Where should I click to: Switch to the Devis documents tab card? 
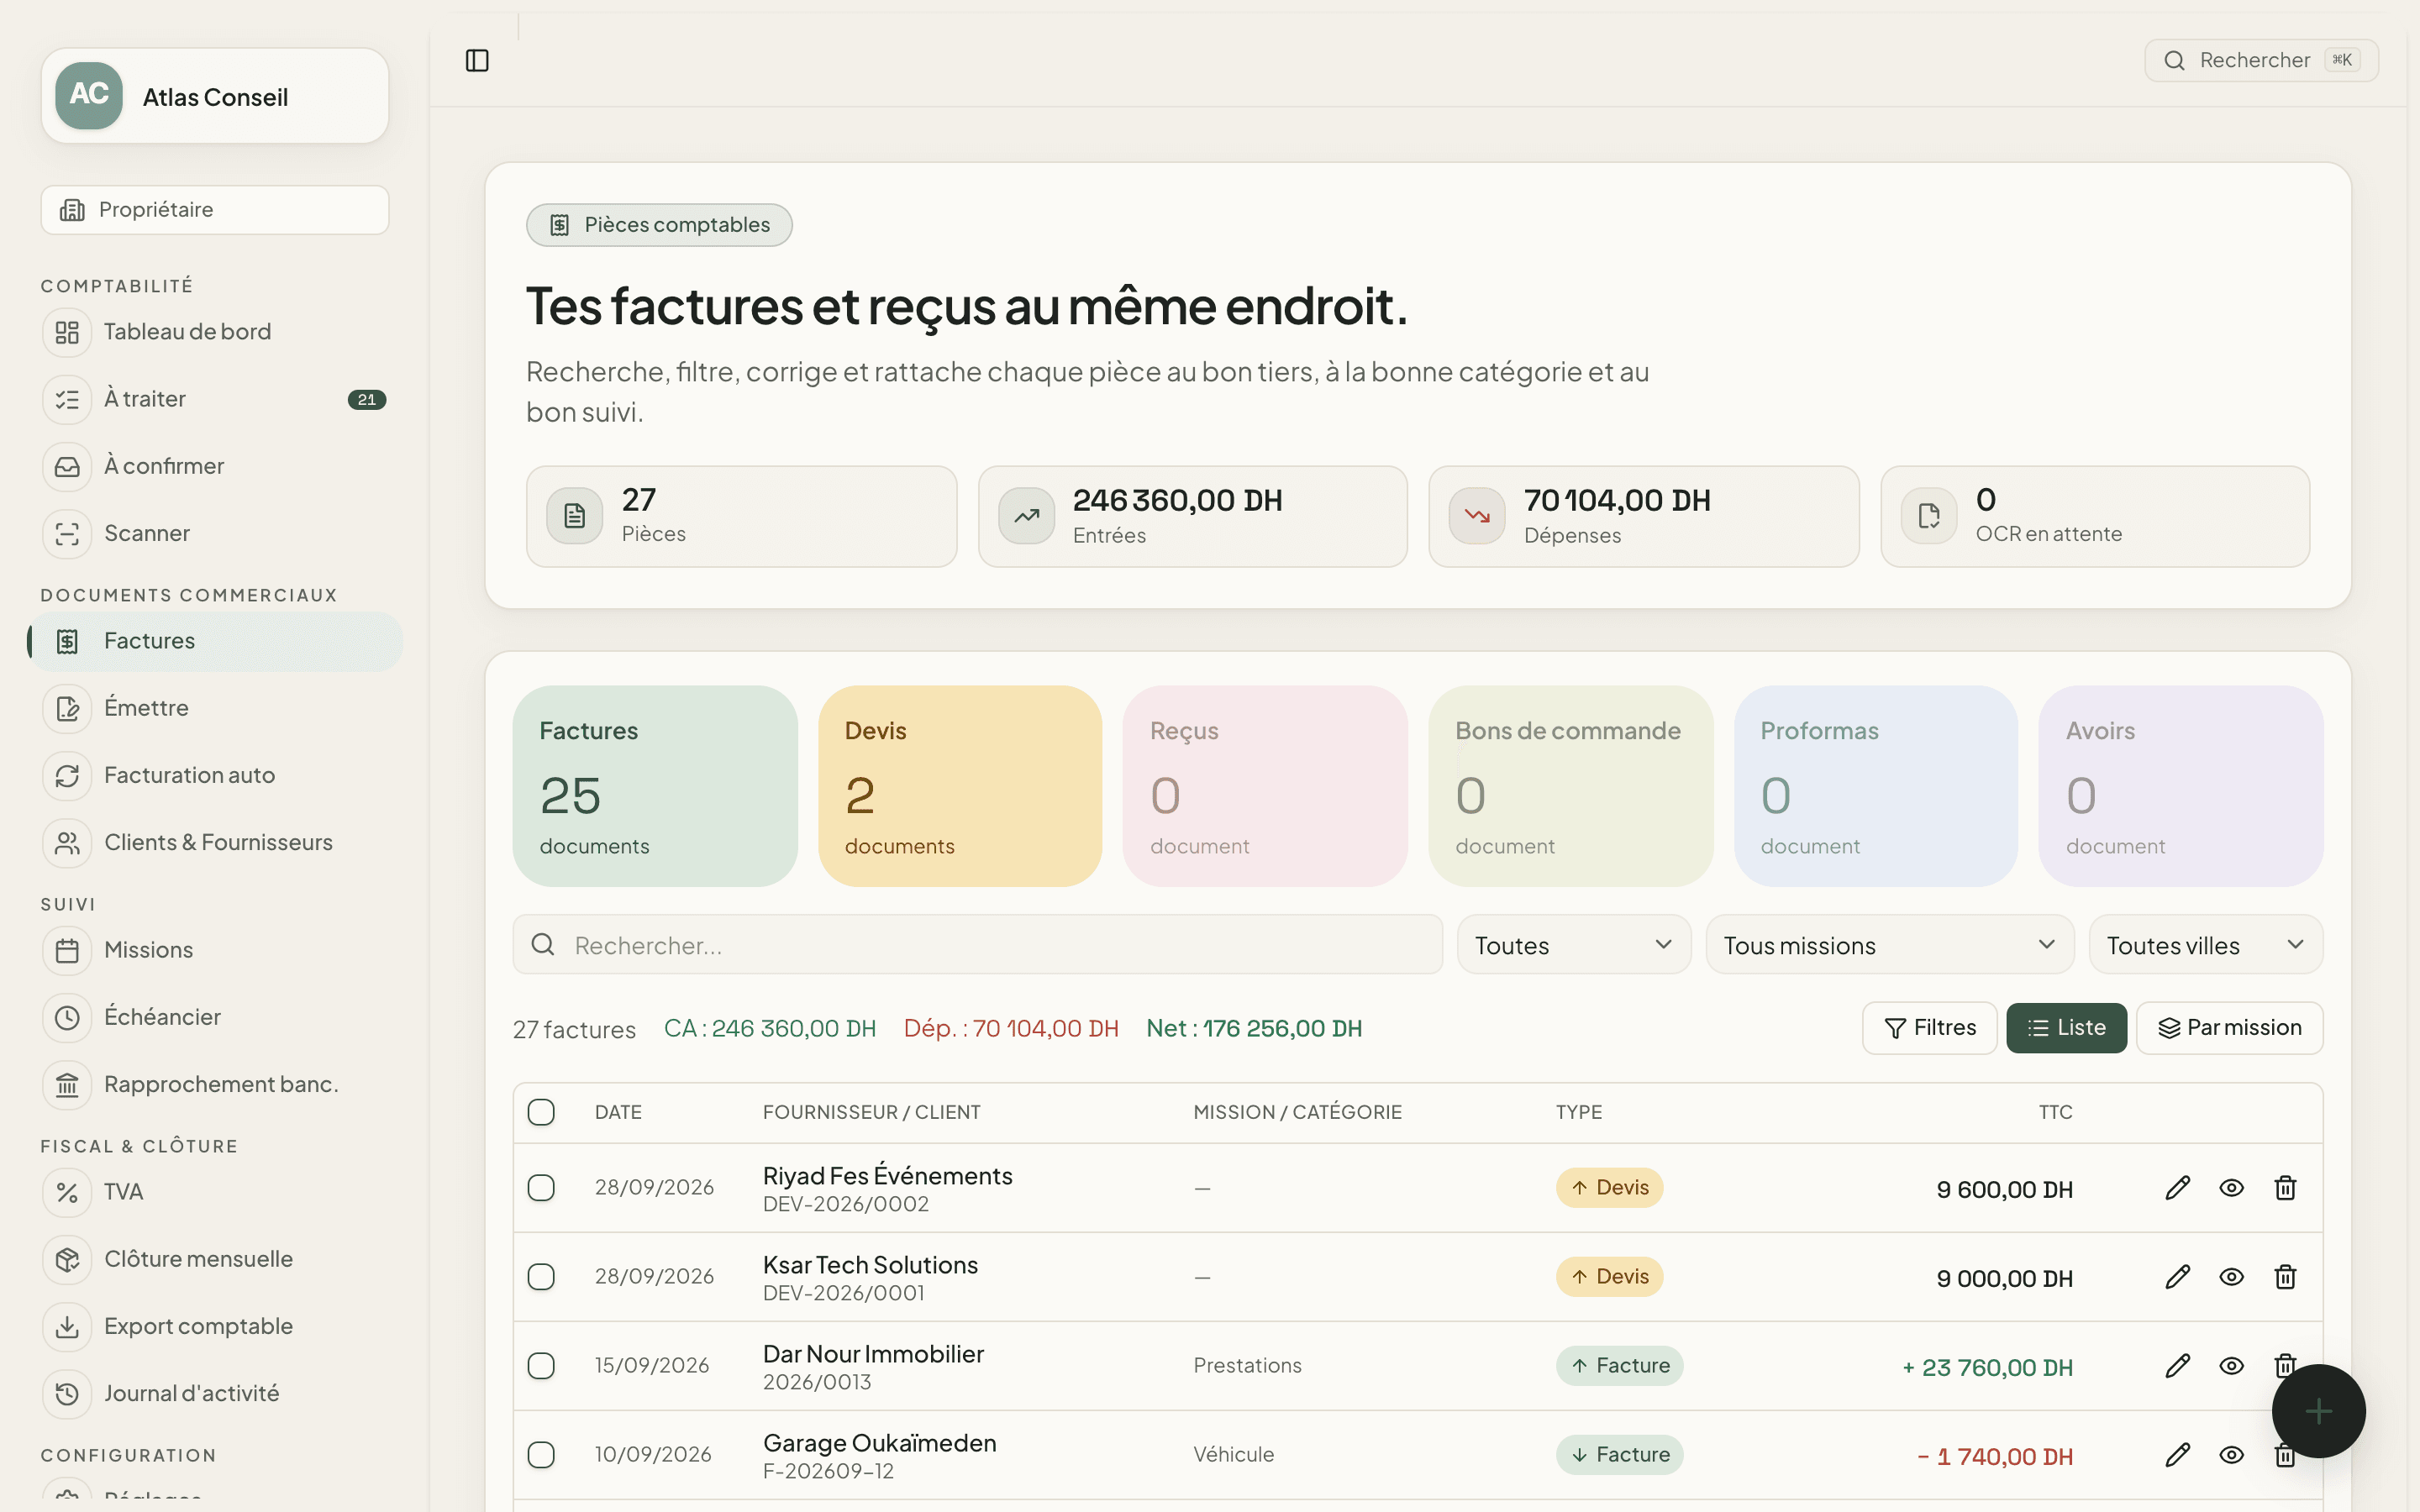tap(960, 786)
